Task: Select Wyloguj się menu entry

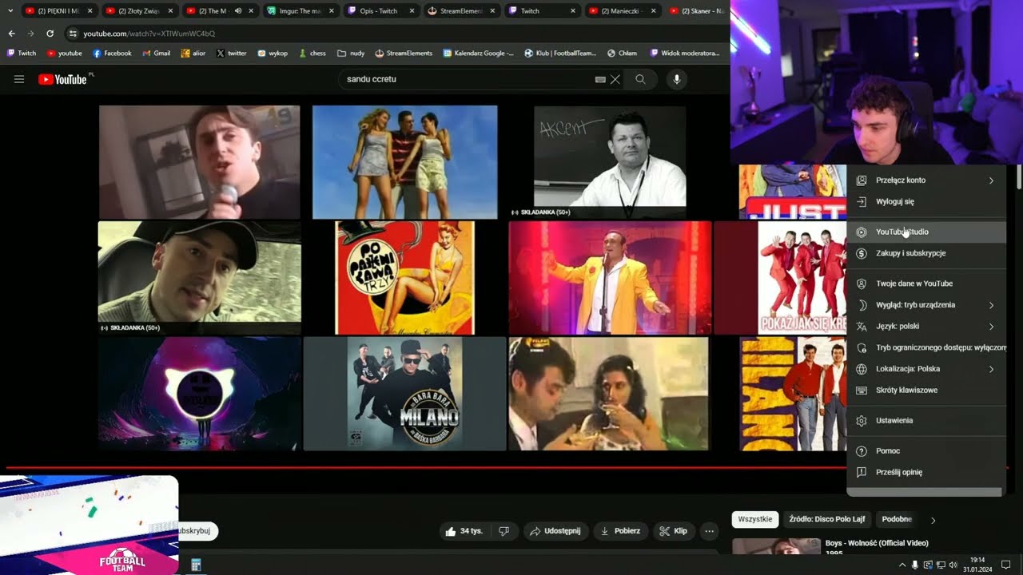Action: pos(926,202)
